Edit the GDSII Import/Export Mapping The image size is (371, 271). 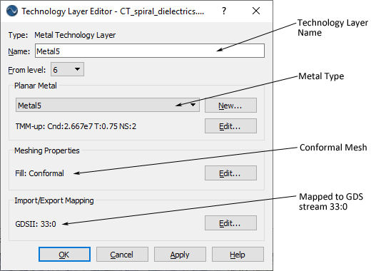(x=230, y=223)
